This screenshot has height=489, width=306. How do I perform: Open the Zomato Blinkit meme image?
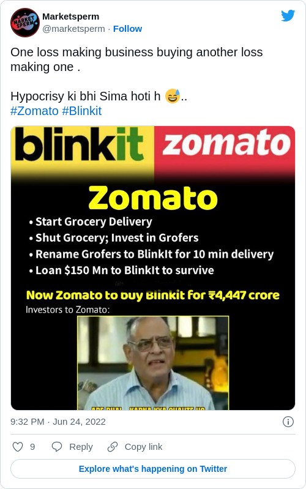[x=153, y=268]
